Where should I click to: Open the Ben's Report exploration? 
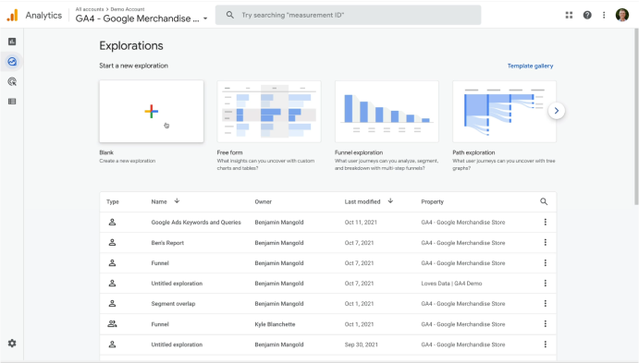[167, 243]
